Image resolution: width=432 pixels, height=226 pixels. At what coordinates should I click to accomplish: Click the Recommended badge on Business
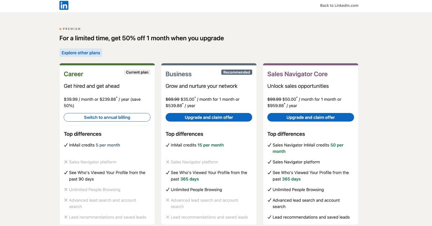[x=237, y=72]
